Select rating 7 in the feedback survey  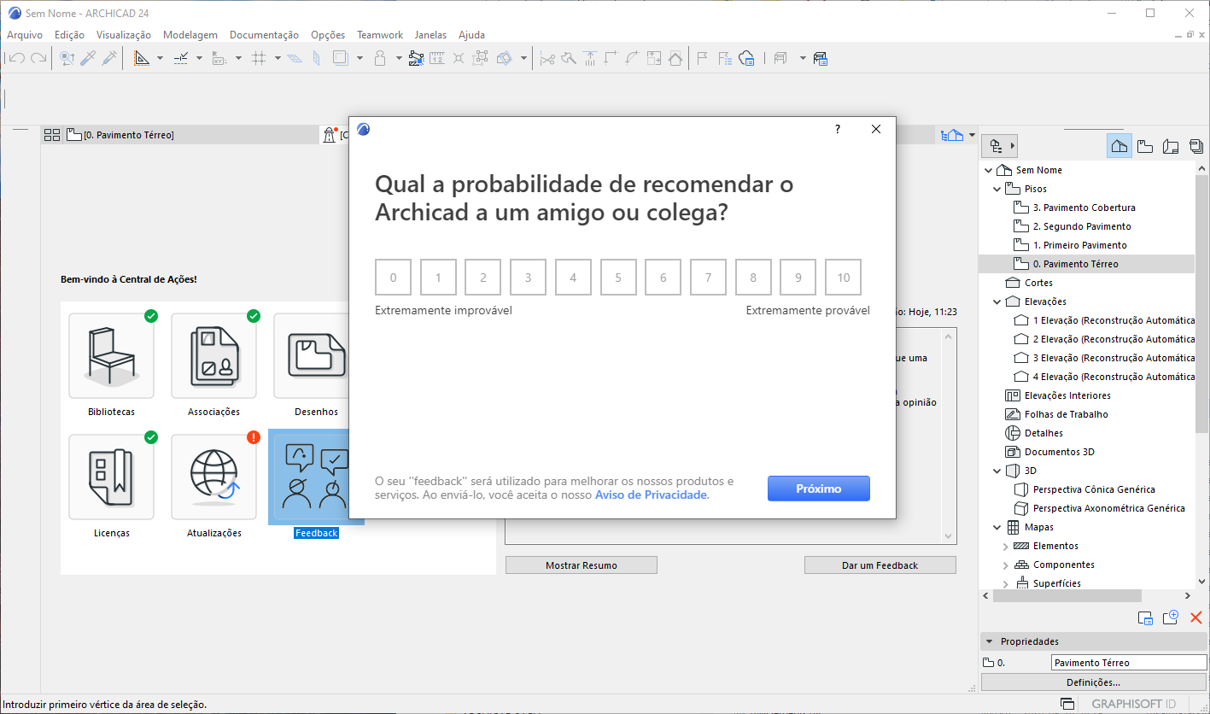coord(708,278)
